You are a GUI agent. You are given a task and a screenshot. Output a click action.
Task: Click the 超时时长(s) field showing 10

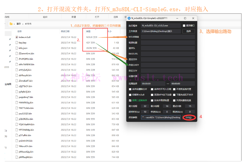pyautogui.click(x=145, y=112)
